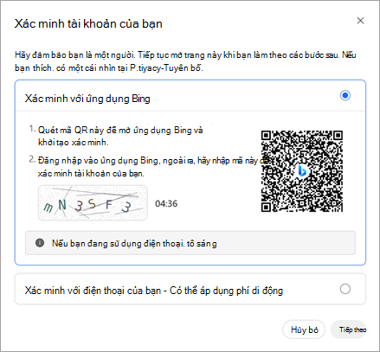Click the Nếu bạn đang sử dụng điện thoại notice

click(190, 243)
